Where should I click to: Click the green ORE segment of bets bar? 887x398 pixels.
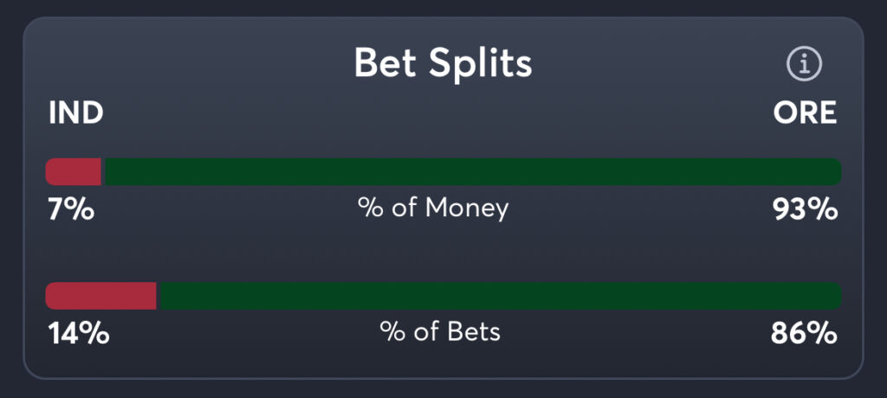click(x=501, y=296)
